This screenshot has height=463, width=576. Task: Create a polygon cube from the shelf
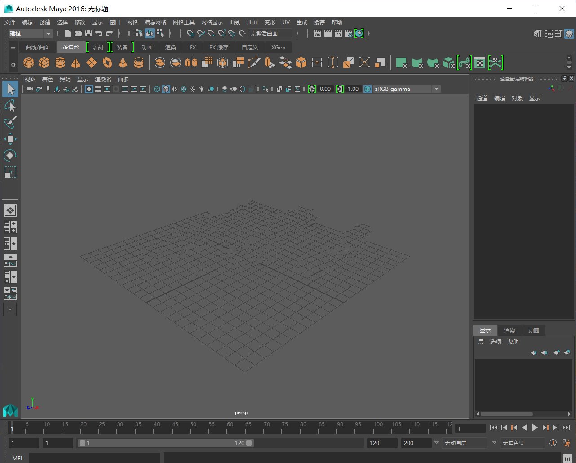tap(44, 62)
